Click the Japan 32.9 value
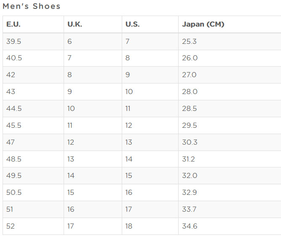281x237 pixels. tap(190, 192)
